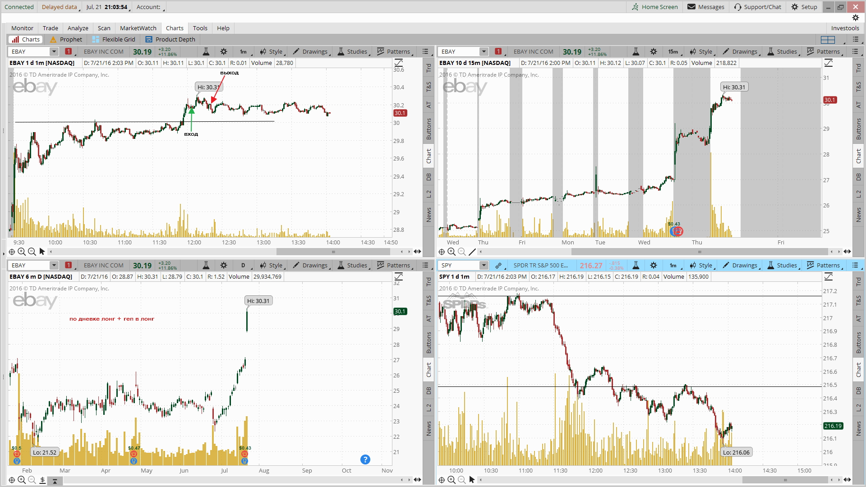
Task: Toggle the T&S side panel in top-left chart
Action: [428, 87]
